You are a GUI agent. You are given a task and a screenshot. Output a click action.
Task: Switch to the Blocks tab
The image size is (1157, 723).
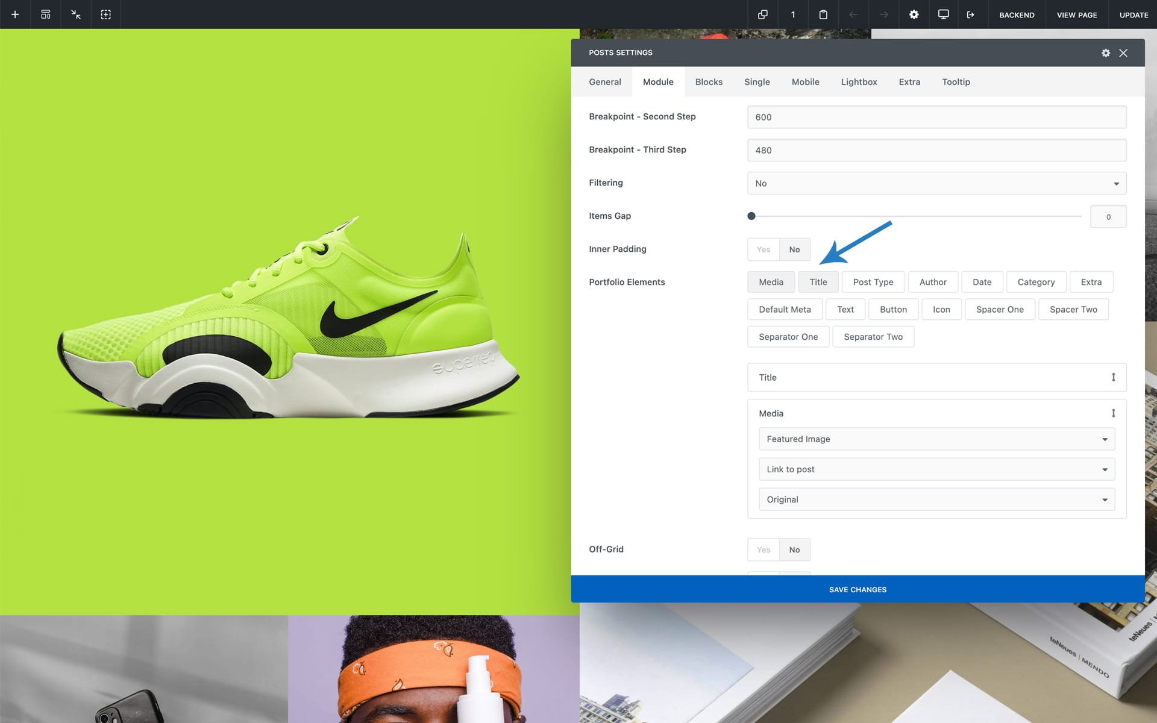click(709, 82)
